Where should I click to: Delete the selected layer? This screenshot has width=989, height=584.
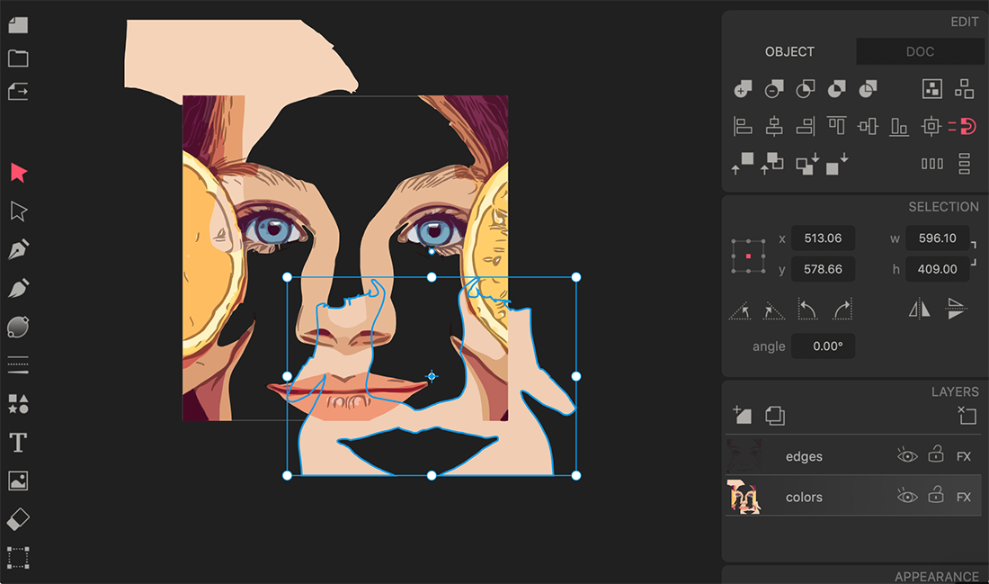967,415
